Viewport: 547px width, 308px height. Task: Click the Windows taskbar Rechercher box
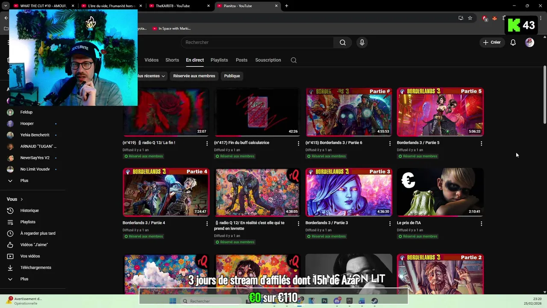[x=211, y=301]
